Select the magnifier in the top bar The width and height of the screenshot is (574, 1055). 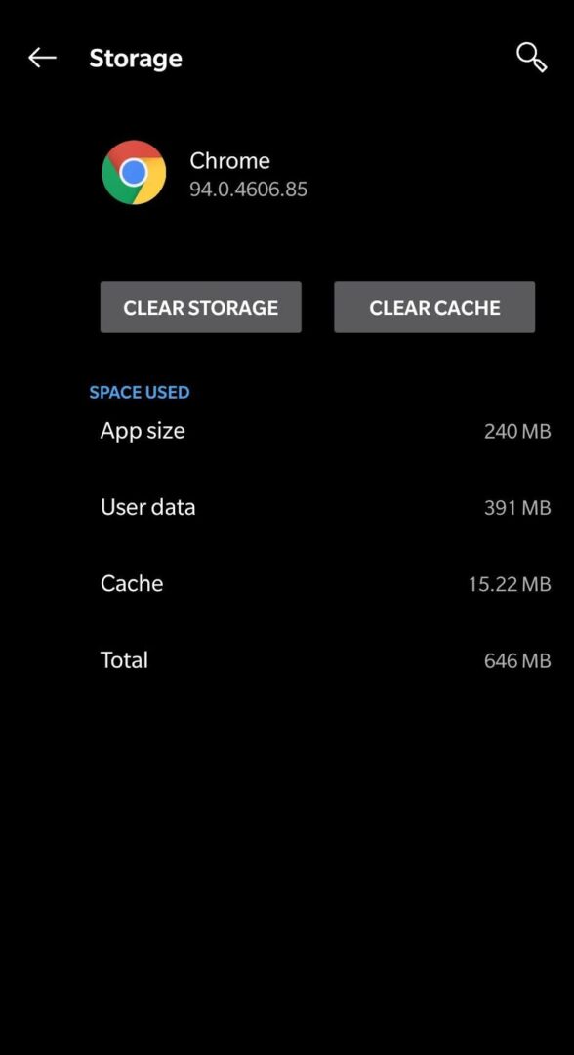(x=532, y=58)
